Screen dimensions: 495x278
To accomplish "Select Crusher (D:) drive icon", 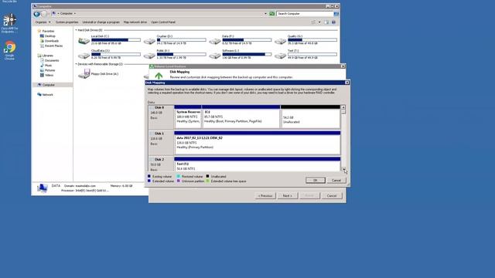I will click(149, 41).
